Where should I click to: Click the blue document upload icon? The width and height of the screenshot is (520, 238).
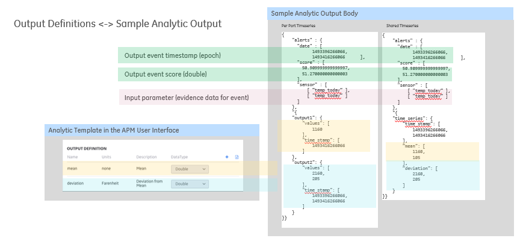click(237, 157)
